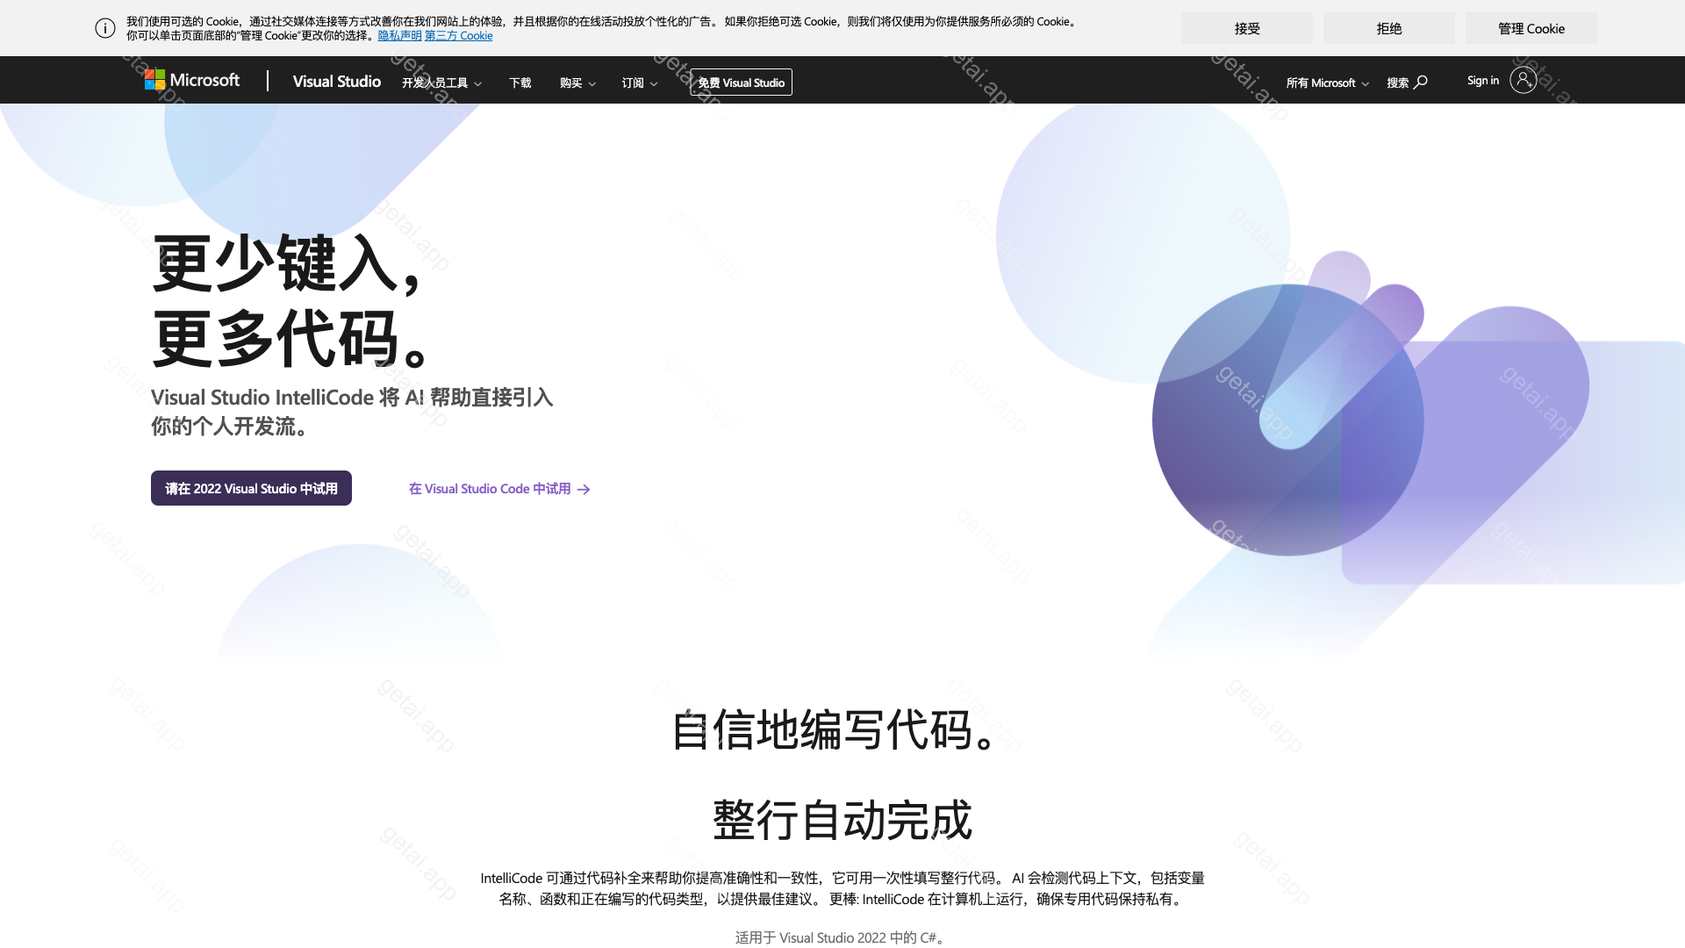1685x948 pixels.
Task: Click the 搜索 text label
Action: point(1398,83)
